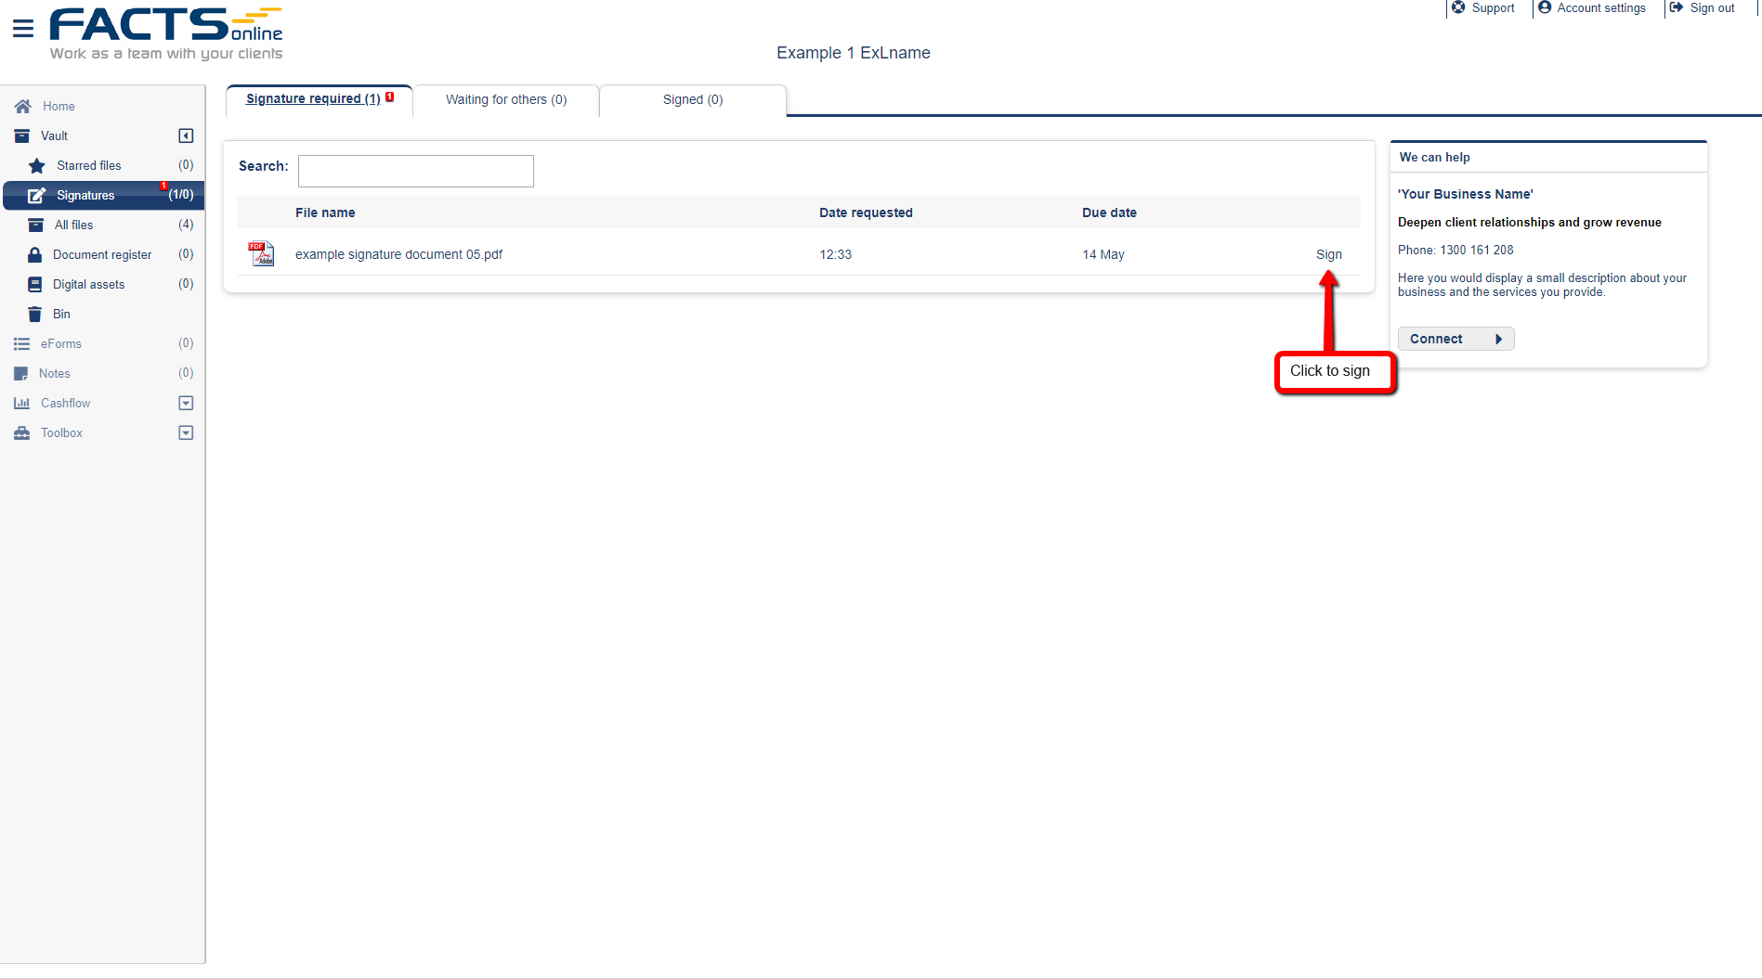Click the eForms list icon
This screenshot has width=1762, height=979.
tap(22, 343)
